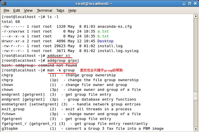Screen dimensions: 199x132
Task: Click 'exit all threads in a process' text
Action: [x=99, y=109]
